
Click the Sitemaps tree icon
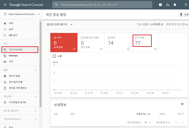coord(5,56)
